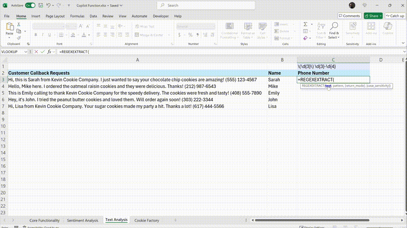Click the Format Painter brush icon
Screen dimensions: 407x228
[19, 37]
